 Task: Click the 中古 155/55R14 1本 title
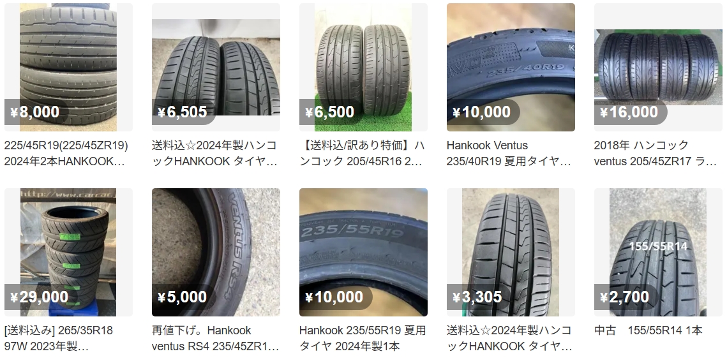point(648,330)
